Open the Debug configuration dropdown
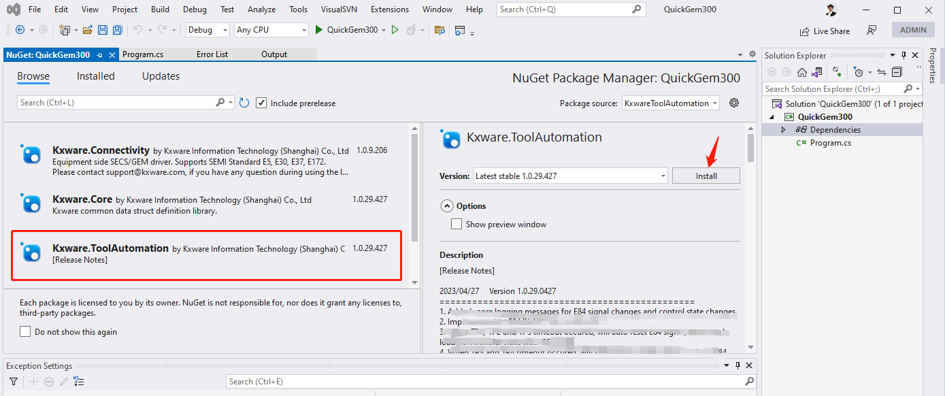The height and width of the screenshot is (396, 945). click(x=208, y=30)
